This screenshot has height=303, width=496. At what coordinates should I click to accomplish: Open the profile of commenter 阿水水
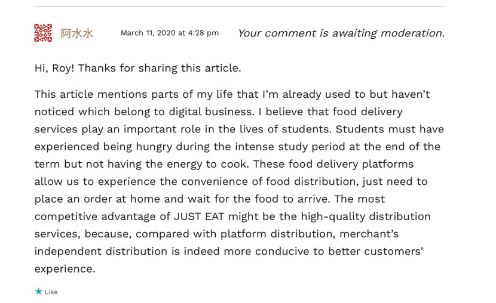coord(77,33)
